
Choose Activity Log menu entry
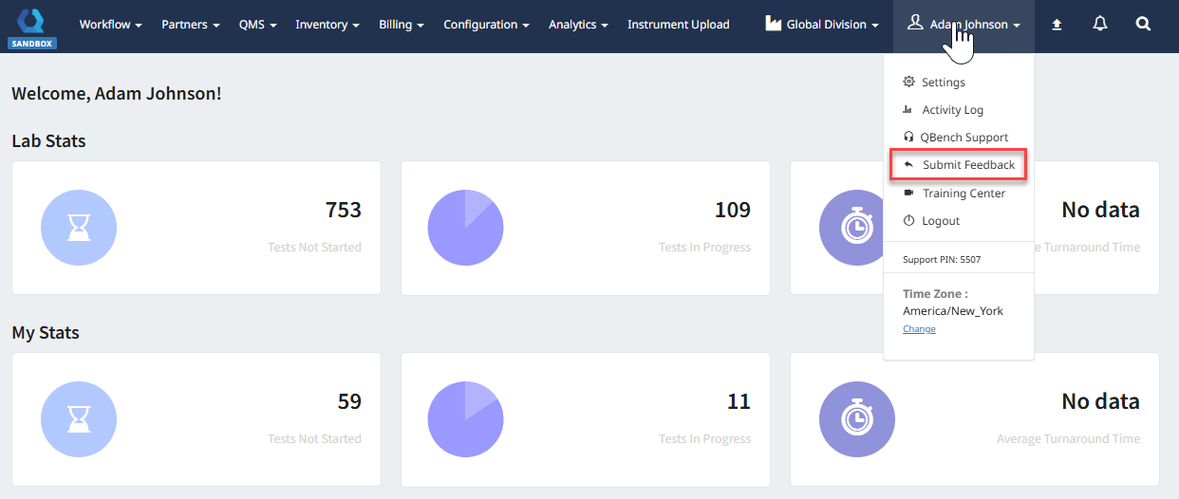coord(952,110)
